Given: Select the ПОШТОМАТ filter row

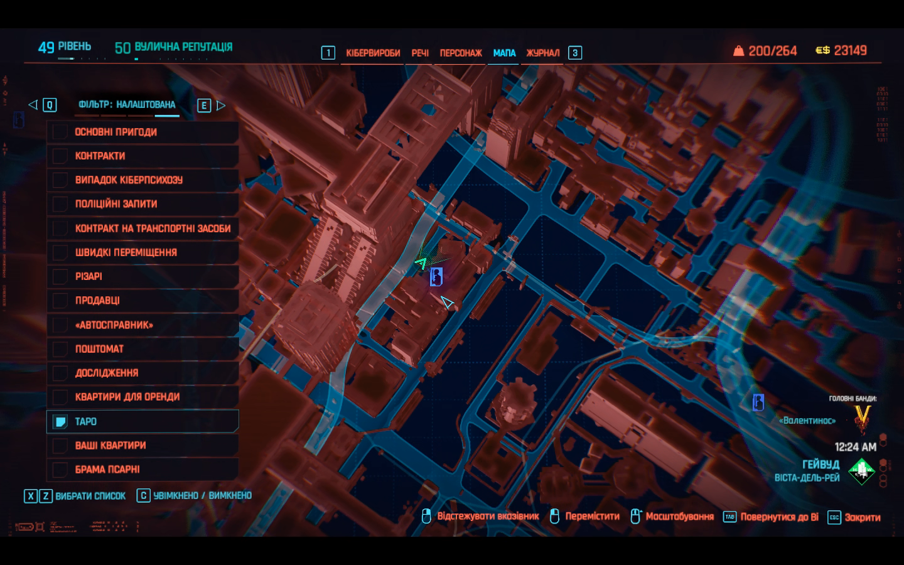Looking at the screenshot, I should click(x=143, y=349).
